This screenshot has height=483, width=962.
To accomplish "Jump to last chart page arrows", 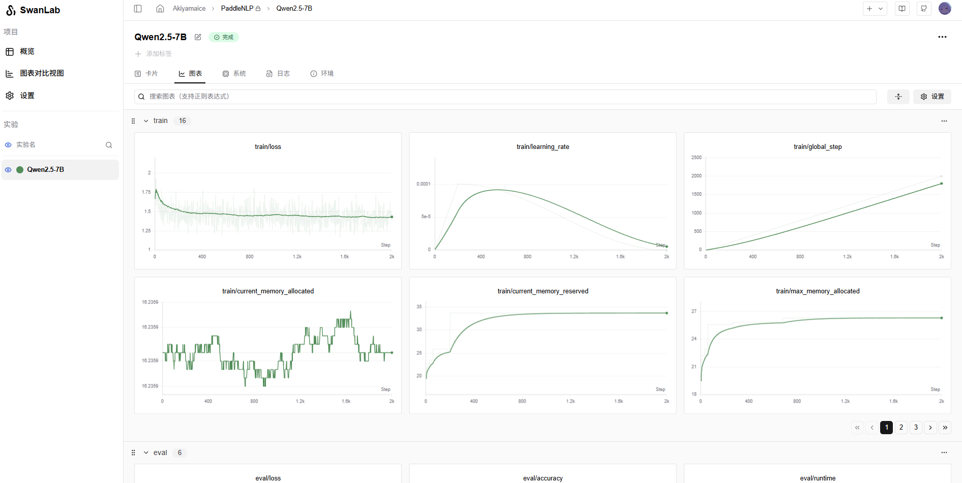I will pyautogui.click(x=945, y=428).
